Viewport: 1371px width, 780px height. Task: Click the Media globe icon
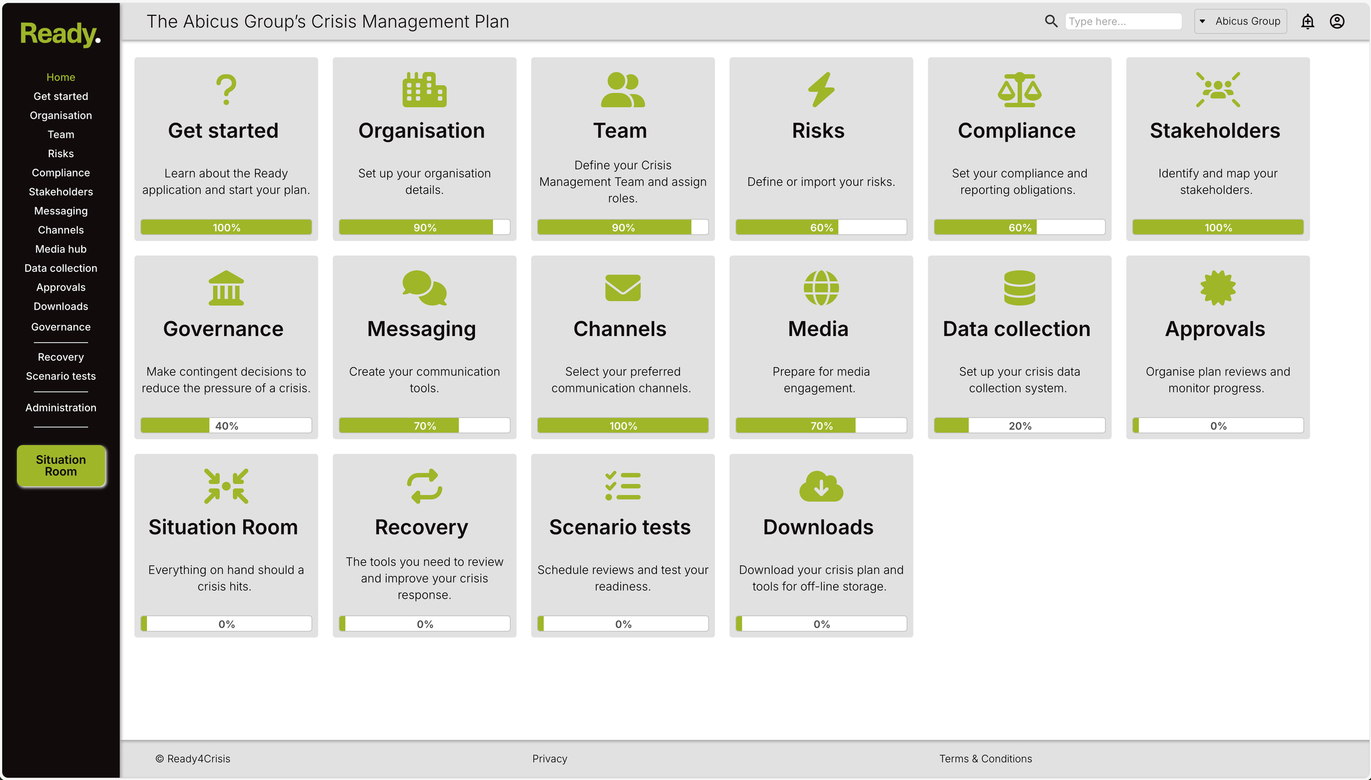pos(820,288)
